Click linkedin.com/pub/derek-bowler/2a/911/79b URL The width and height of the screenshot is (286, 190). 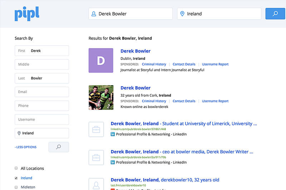click(x=138, y=157)
